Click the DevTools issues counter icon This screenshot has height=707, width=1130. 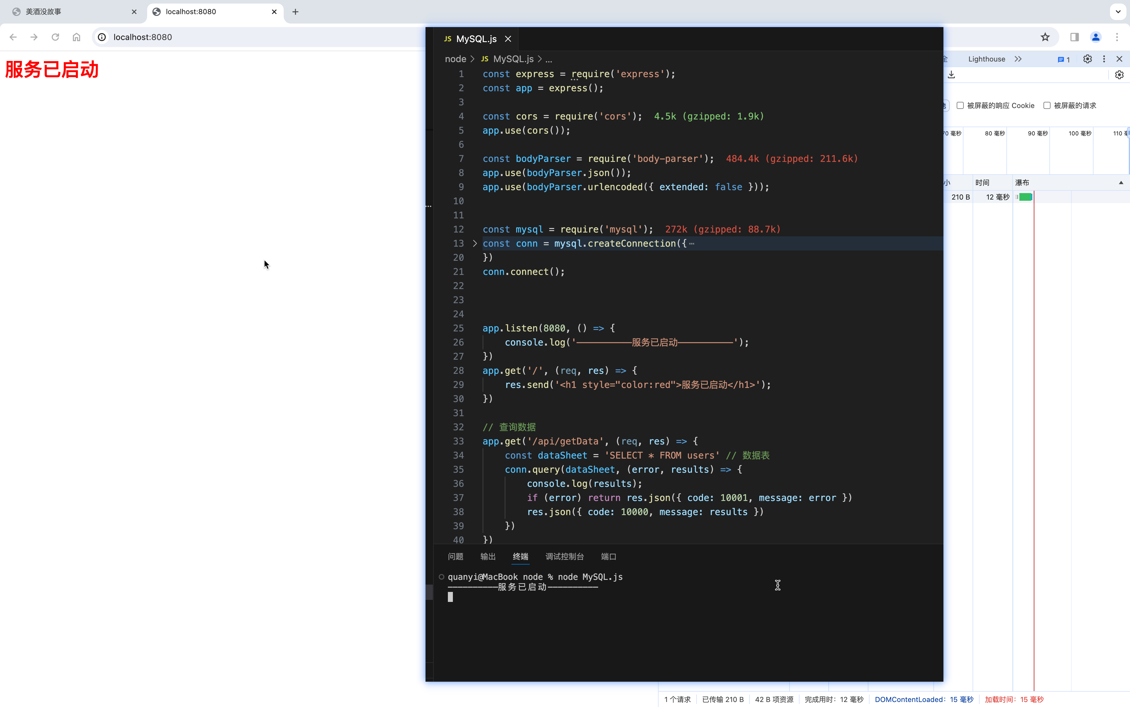(x=1063, y=59)
